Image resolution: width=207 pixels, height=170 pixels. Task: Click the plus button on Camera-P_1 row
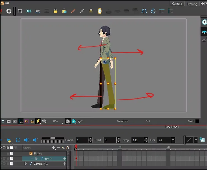click(x=64, y=164)
